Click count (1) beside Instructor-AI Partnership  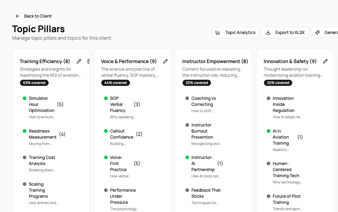coord(220,163)
